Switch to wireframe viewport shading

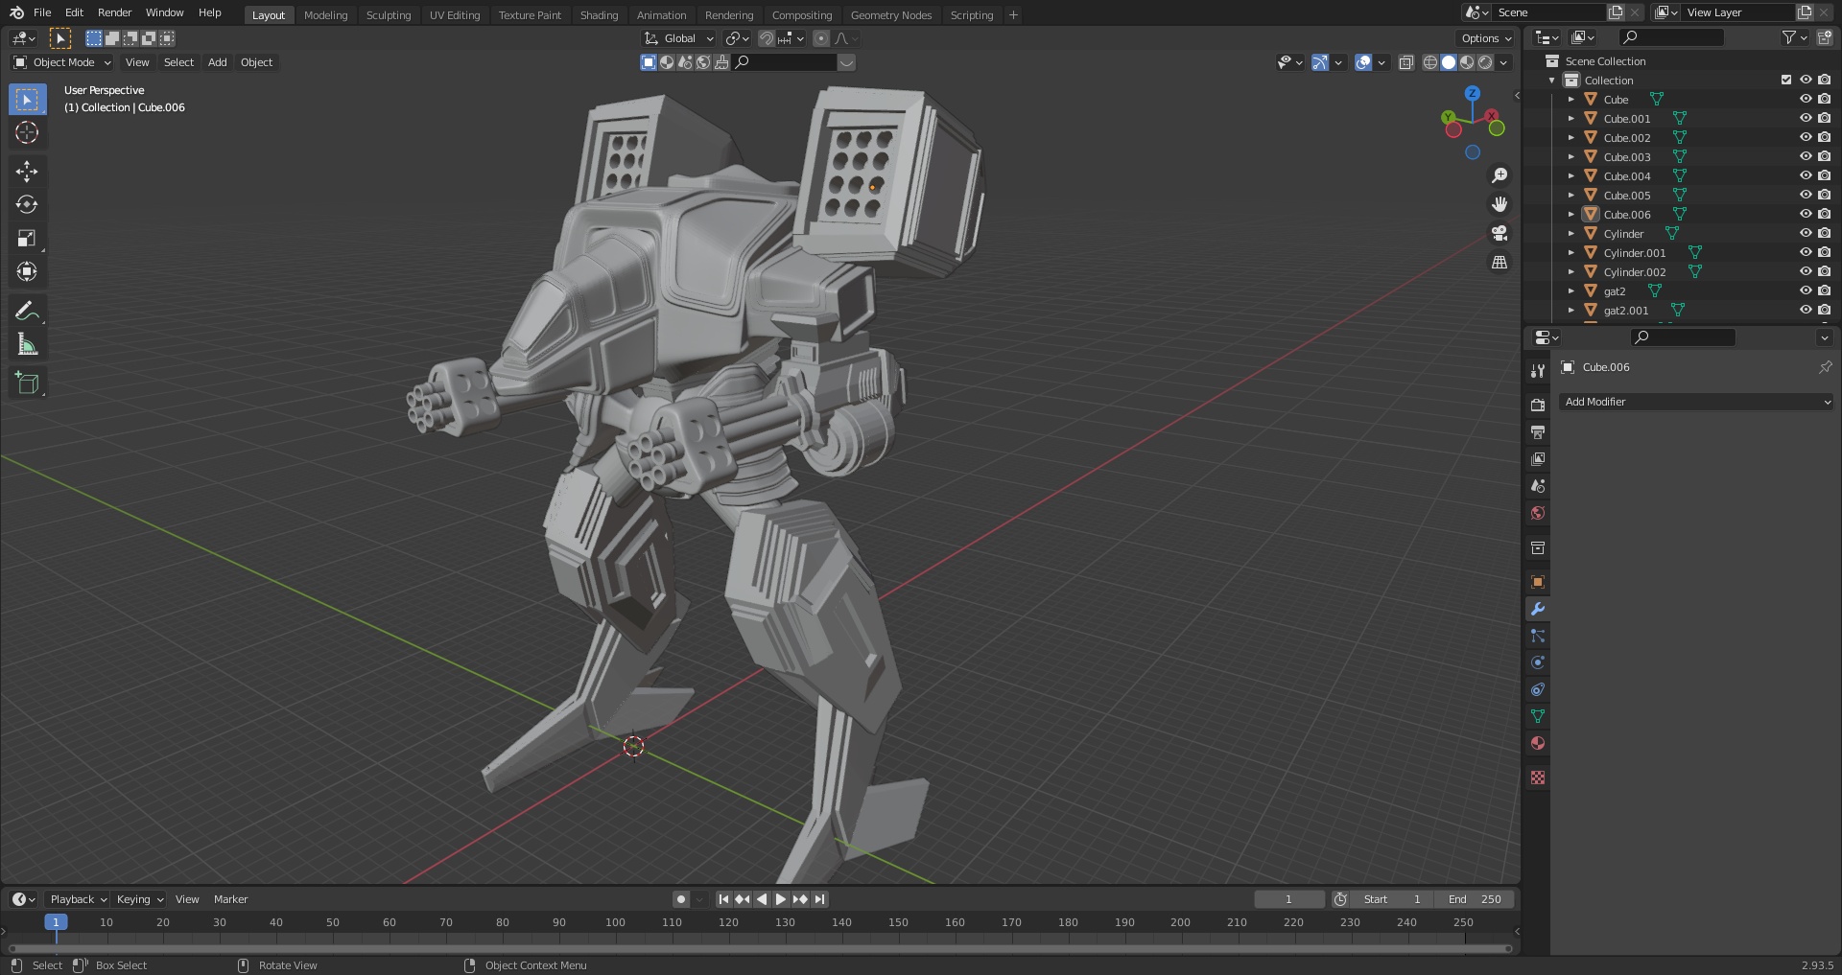(x=1430, y=62)
